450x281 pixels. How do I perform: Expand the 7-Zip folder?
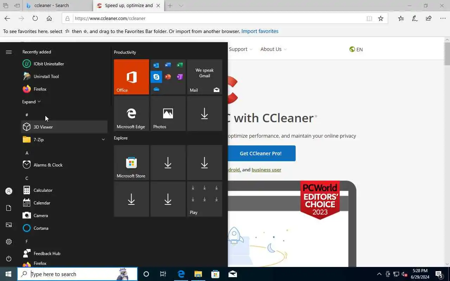64,139
